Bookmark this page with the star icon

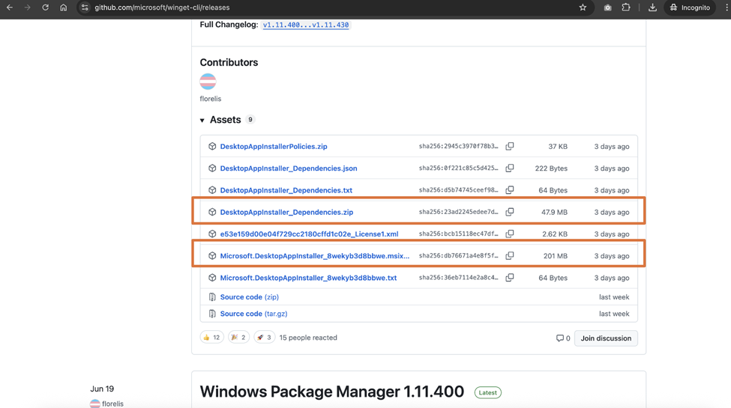[583, 7]
